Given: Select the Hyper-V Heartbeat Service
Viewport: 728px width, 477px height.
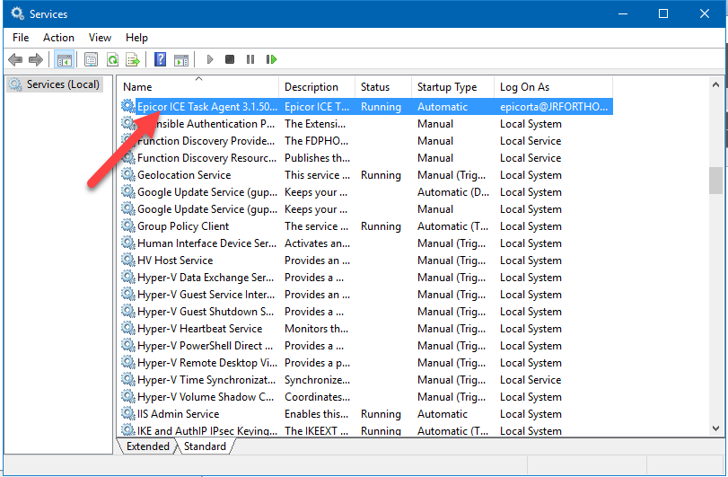Looking at the screenshot, I should tap(366, 329).
